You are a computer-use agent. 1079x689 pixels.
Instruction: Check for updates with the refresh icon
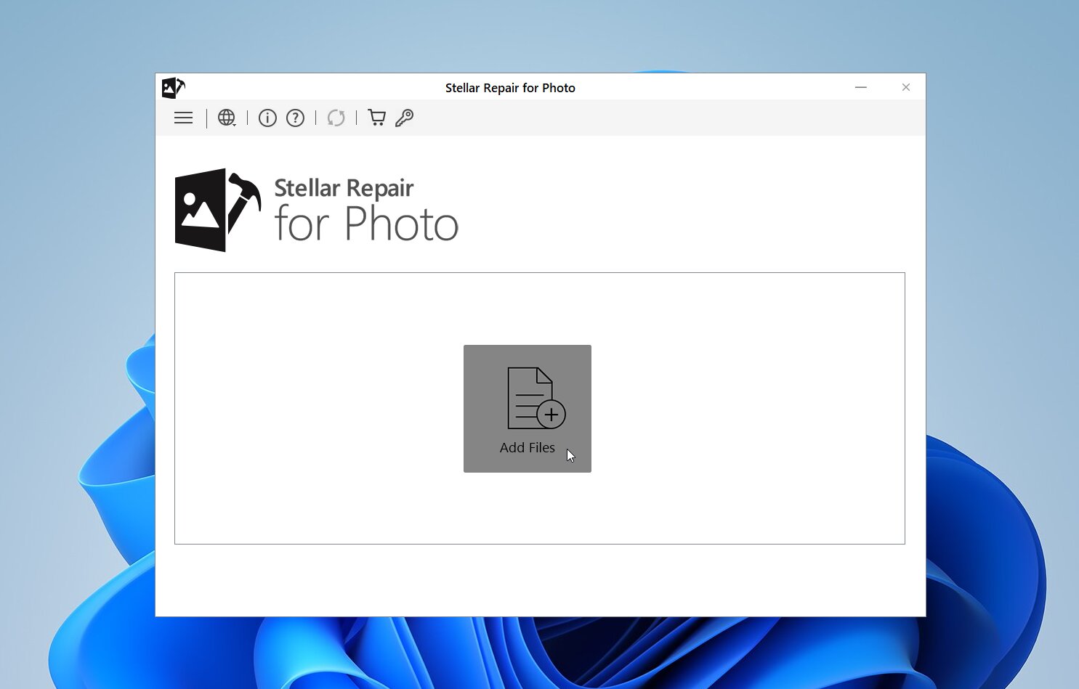(336, 118)
